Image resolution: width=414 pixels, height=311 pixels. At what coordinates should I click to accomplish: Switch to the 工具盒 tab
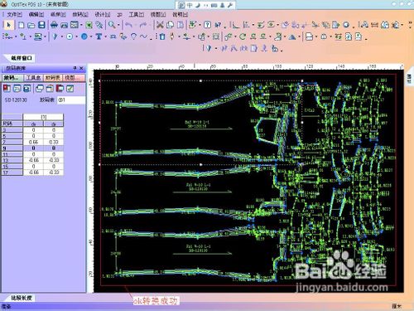click(33, 78)
